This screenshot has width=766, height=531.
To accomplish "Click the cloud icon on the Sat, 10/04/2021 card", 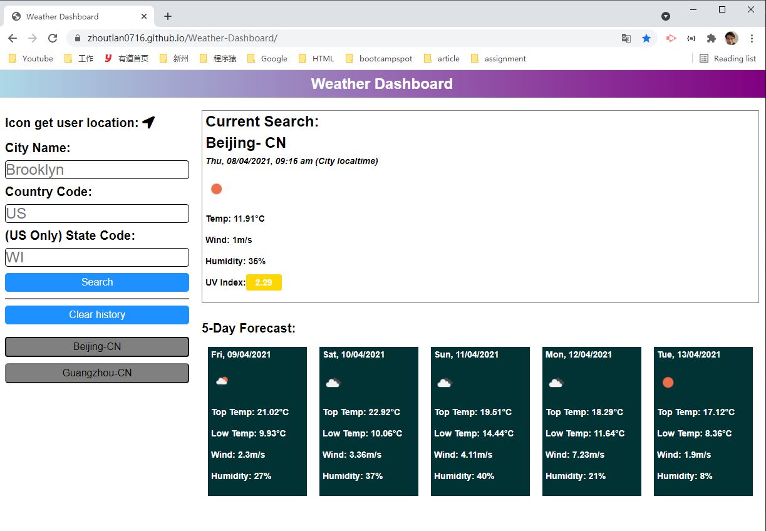I will click(x=333, y=383).
